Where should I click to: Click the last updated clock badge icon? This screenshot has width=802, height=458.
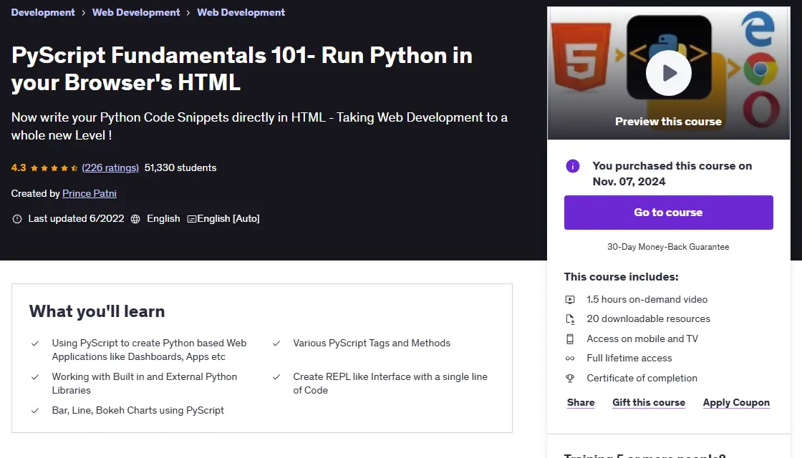coord(17,219)
